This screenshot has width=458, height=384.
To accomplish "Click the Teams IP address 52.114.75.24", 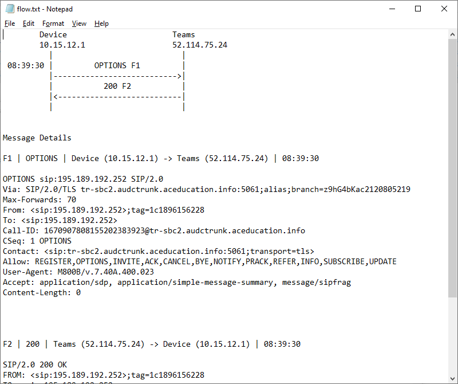I will click(x=199, y=45).
